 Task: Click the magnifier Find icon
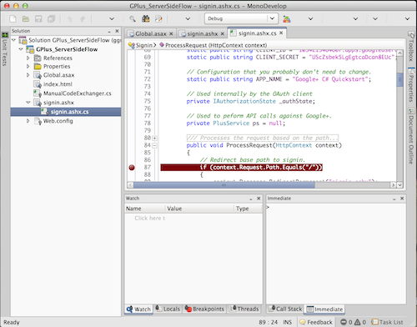[133, 18]
